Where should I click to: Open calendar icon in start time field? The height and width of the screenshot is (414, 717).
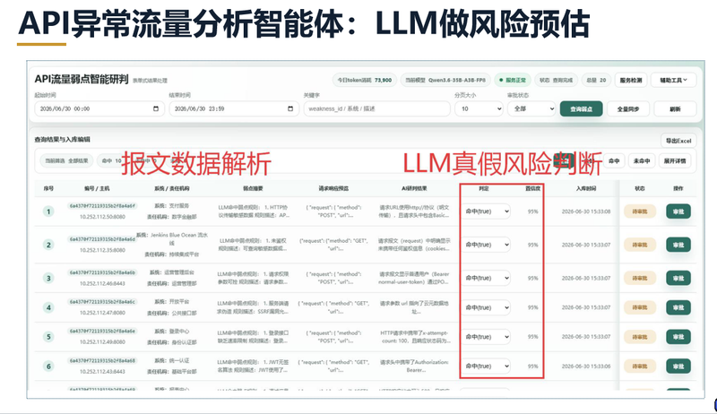pos(155,108)
